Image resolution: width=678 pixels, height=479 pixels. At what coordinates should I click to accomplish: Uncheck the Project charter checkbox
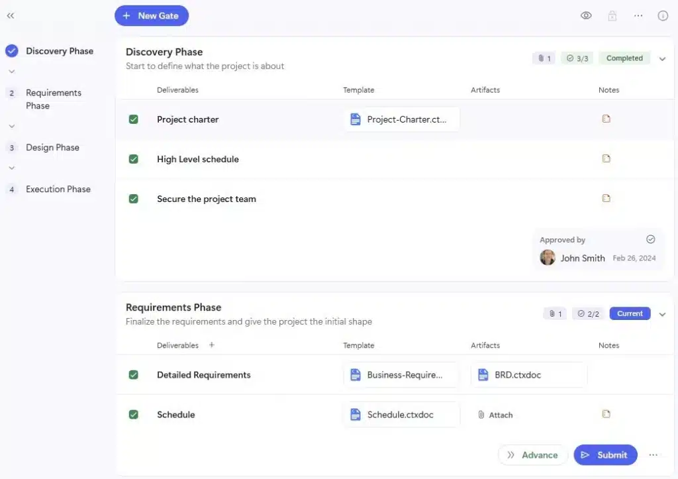coord(134,119)
